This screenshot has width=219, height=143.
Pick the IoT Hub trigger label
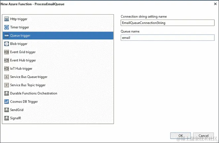(21, 69)
